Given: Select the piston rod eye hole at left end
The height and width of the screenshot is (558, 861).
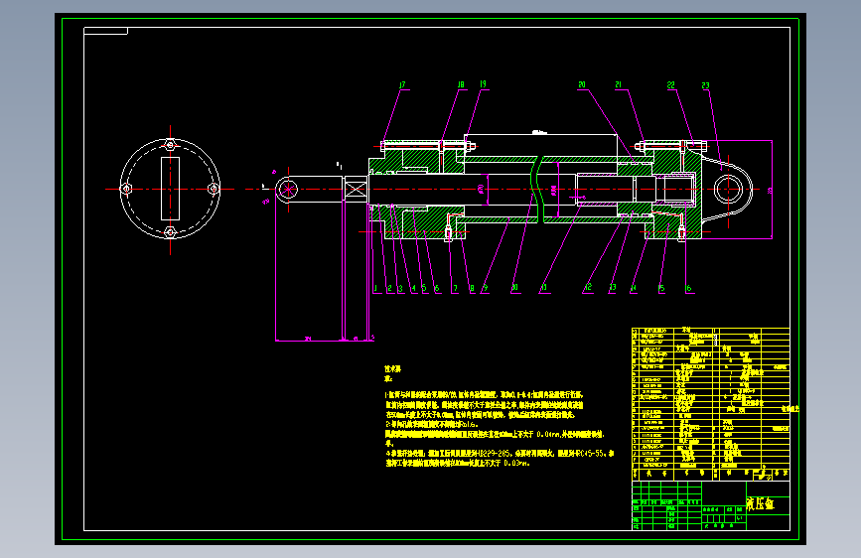Looking at the screenshot, I should (288, 190).
